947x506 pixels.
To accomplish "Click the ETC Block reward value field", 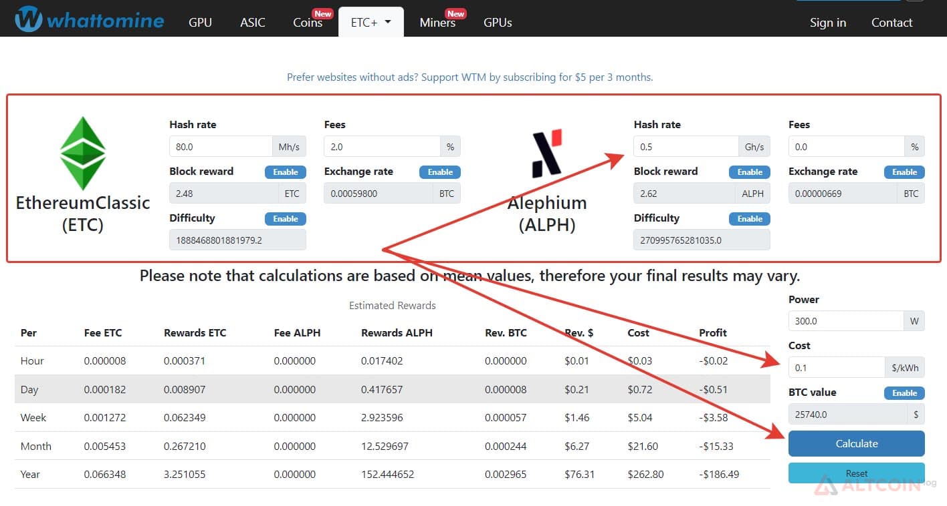I will click(x=223, y=194).
